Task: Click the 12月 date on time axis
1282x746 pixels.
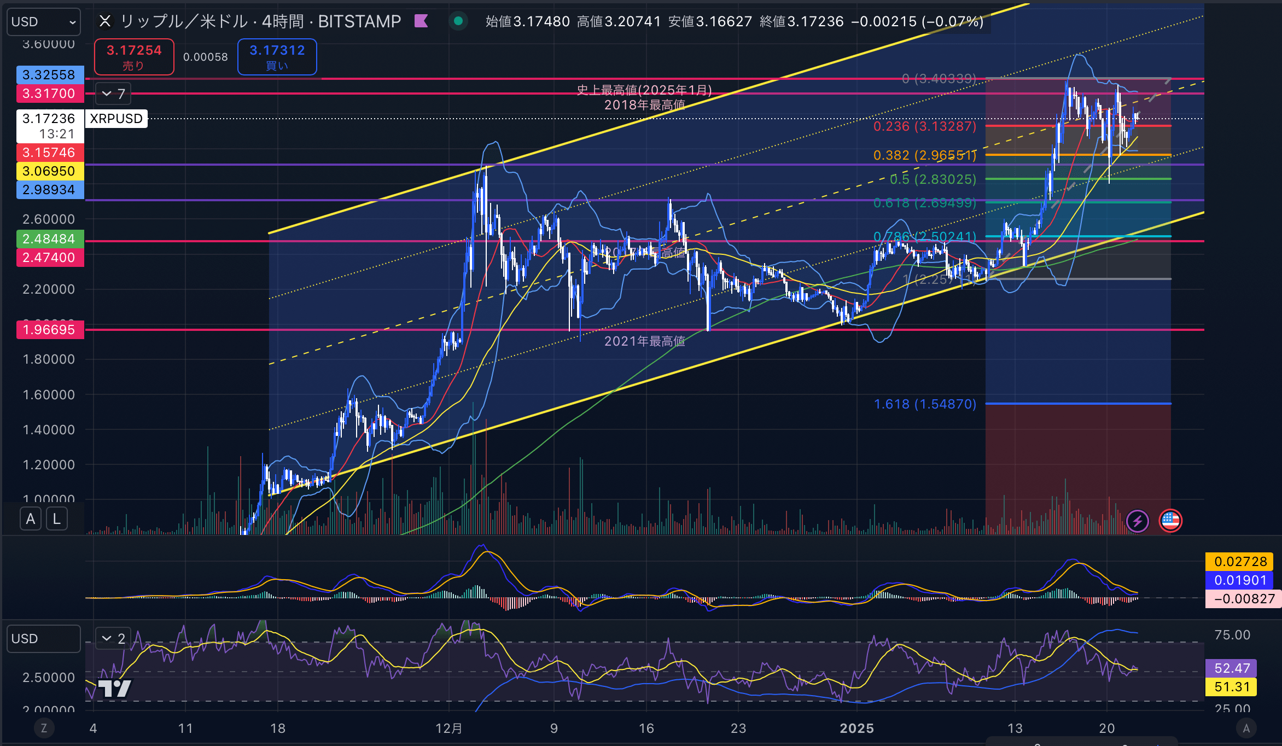Action: pyautogui.click(x=449, y=728)
